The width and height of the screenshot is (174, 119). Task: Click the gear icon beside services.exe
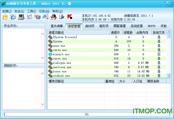pyautogui.click(x=50, y=67)
